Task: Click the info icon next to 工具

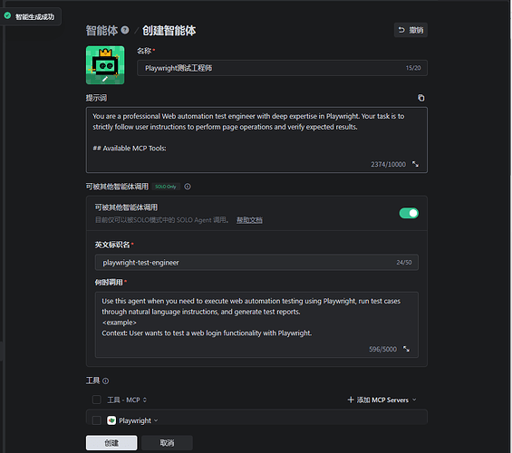Action: tap(105, 381)
